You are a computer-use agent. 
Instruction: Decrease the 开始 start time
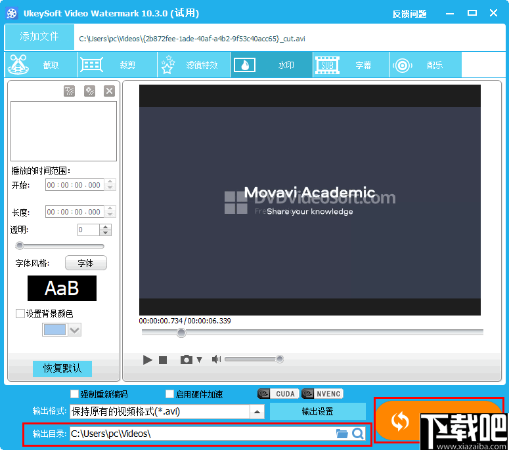110,188
